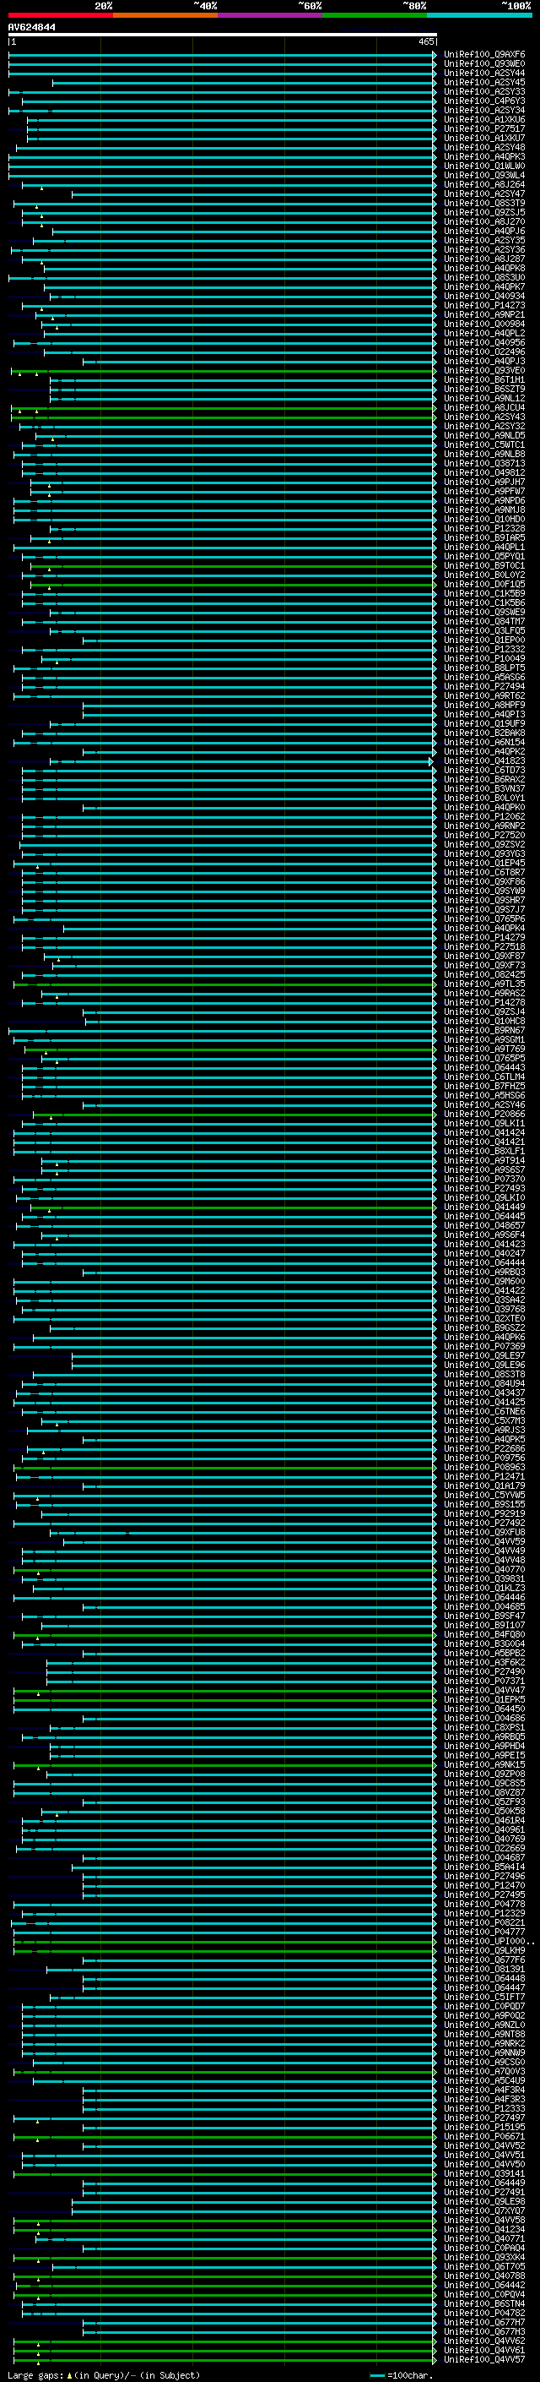Select label UniRef100_B6T1H1
540x2382 pixels.
[x=484, y=380]
